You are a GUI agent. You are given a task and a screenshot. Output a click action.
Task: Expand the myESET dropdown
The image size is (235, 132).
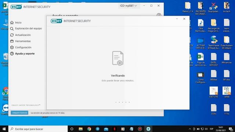point(129,6)
